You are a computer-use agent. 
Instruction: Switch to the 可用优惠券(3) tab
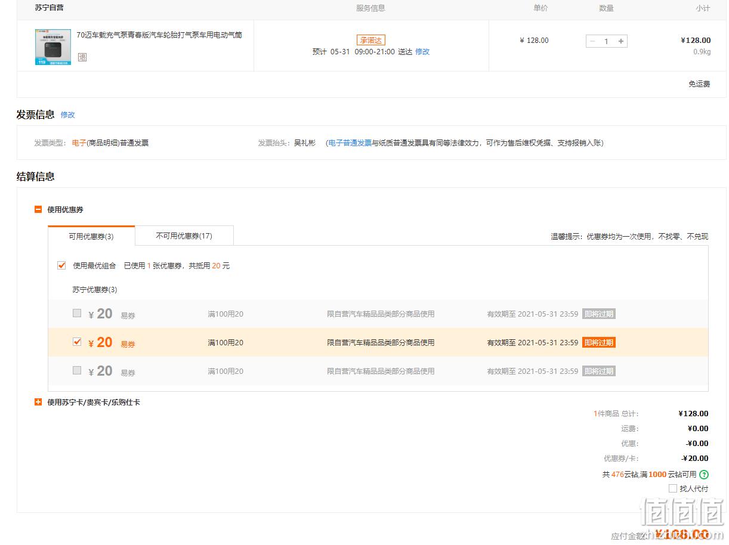click(x=91, y=236)
